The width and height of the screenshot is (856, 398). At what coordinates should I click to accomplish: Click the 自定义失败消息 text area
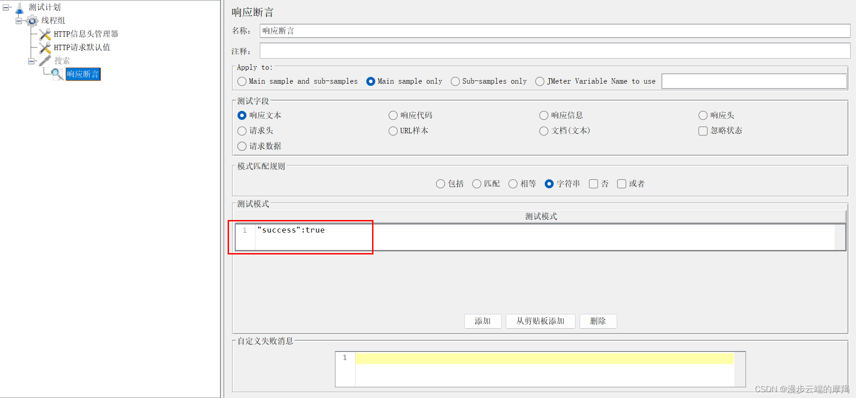click(x=540, y=369)
